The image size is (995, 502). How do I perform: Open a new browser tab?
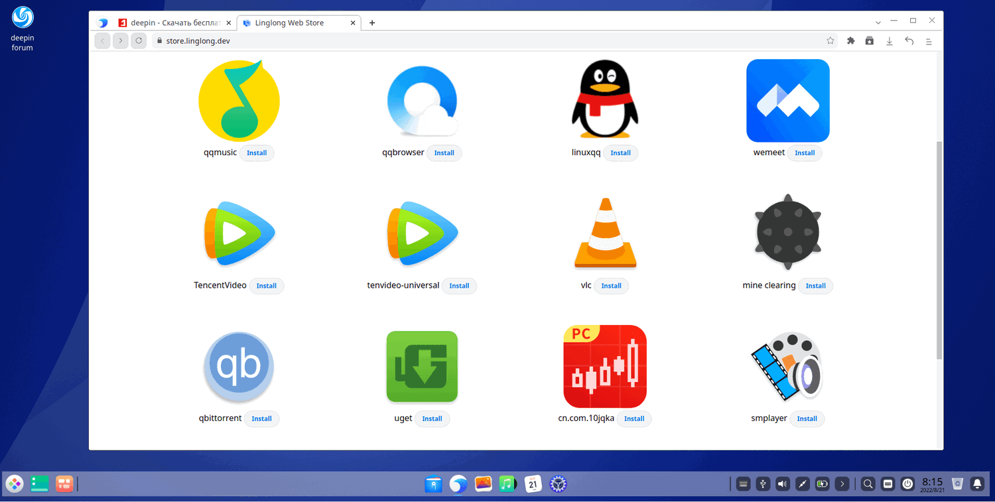click(372, 23)
